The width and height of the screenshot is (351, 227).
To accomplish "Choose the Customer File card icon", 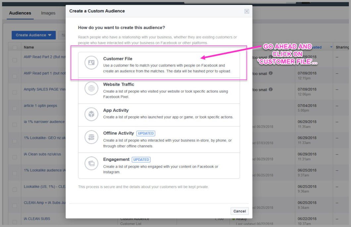I will tap(91, 63).
